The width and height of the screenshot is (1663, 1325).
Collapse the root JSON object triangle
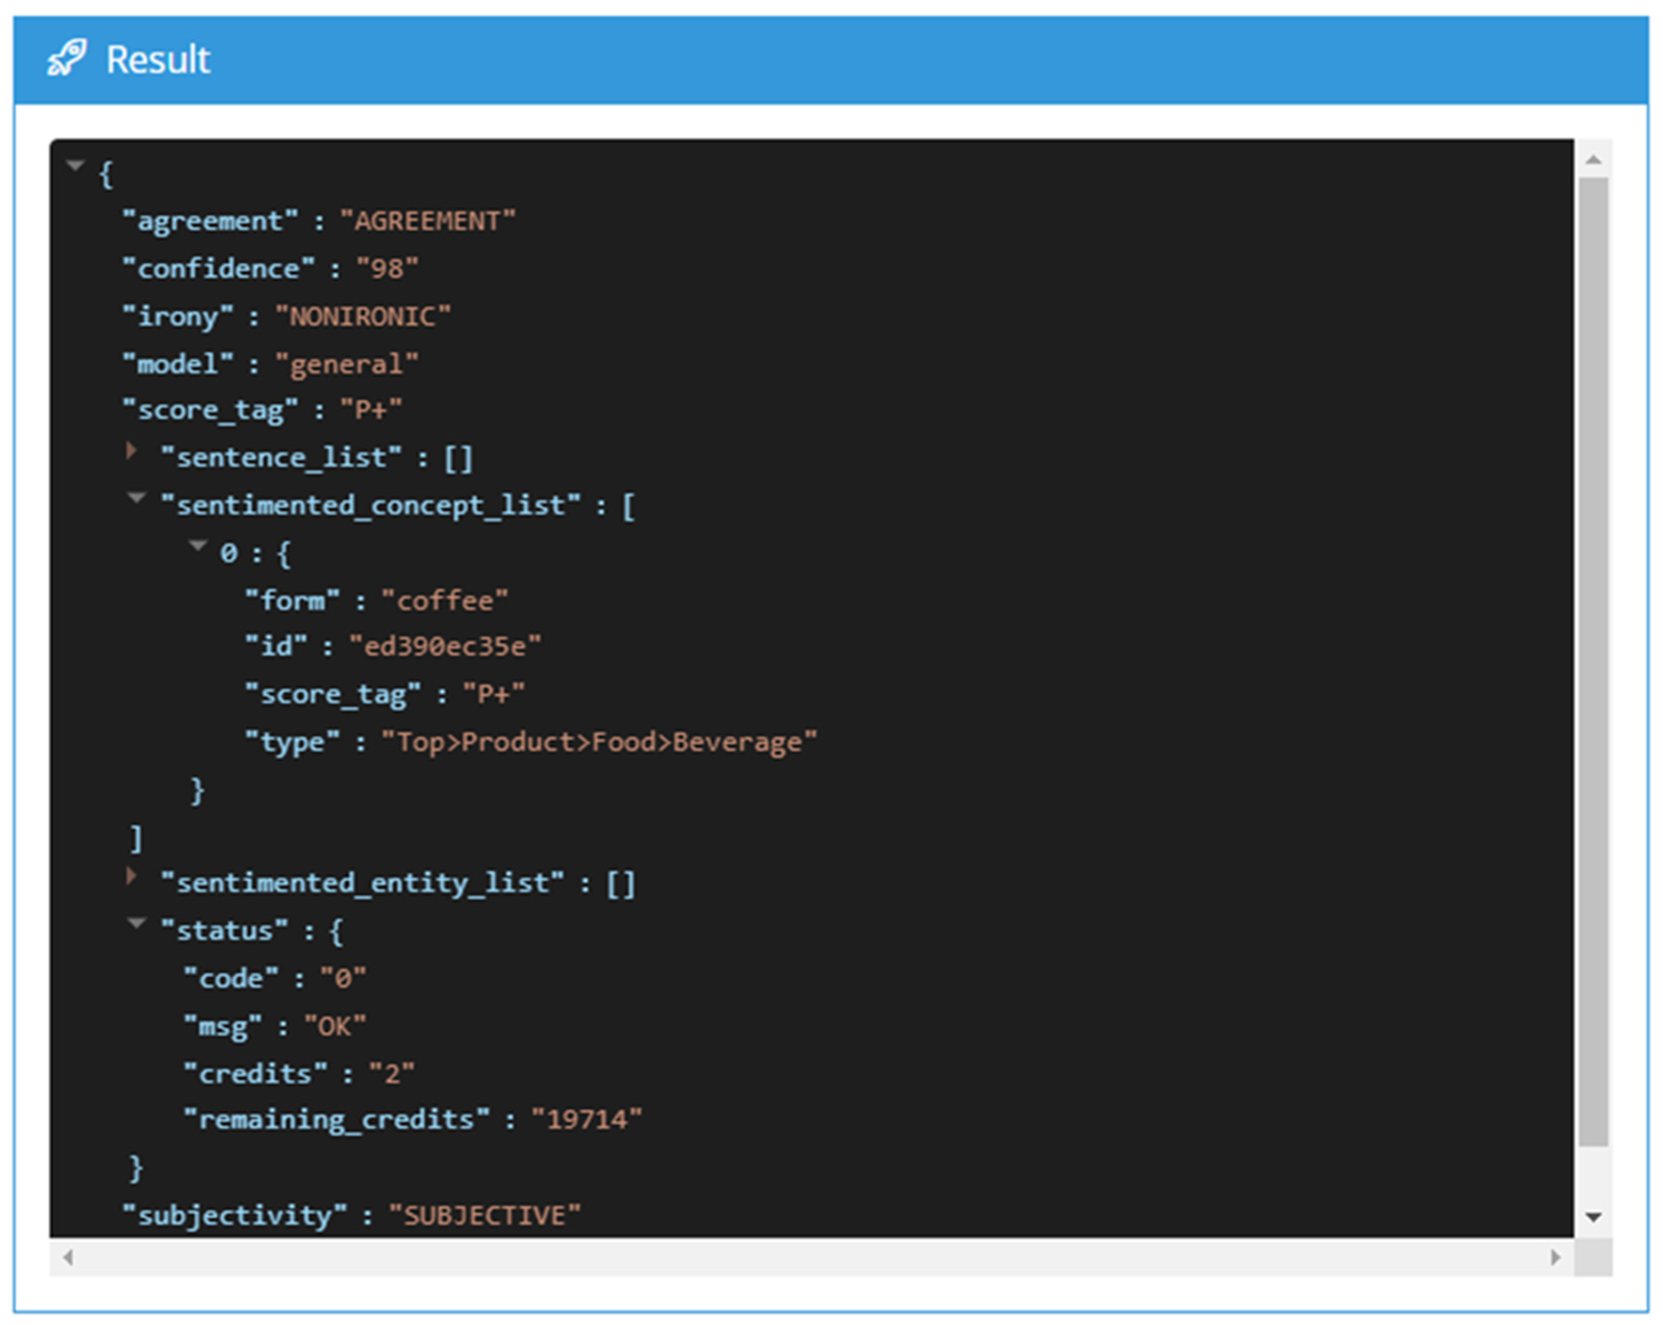[x=75, y=165]
